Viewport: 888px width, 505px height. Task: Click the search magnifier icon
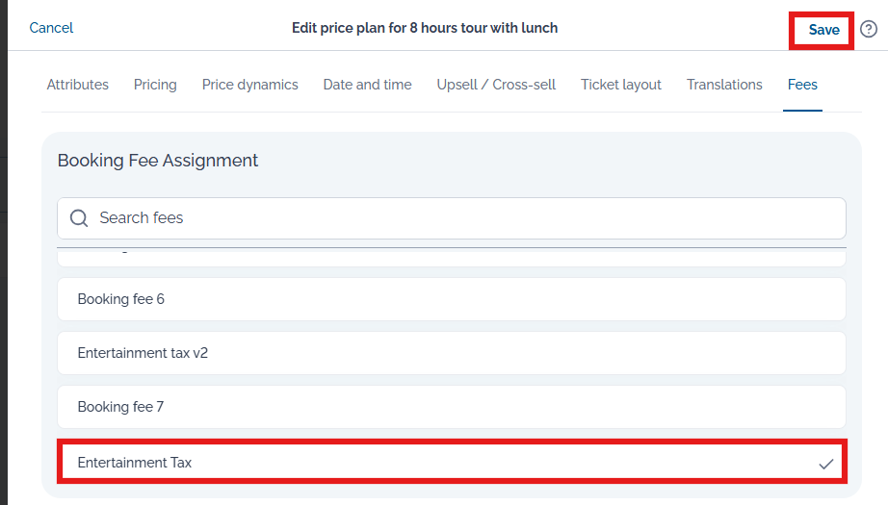(x=79, y=218)
